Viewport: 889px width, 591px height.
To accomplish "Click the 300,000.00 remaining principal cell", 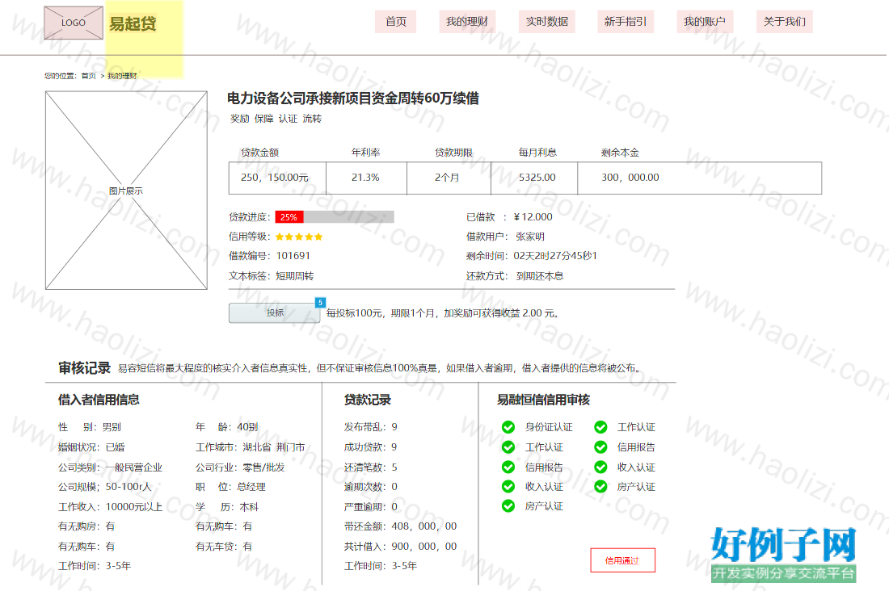I will [x=699, y=178].
